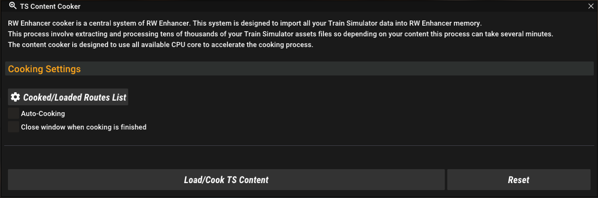Click the description line about processing taking several minutes
The width and height of the screenshot is (598, 198).
(x=280, y=34)
